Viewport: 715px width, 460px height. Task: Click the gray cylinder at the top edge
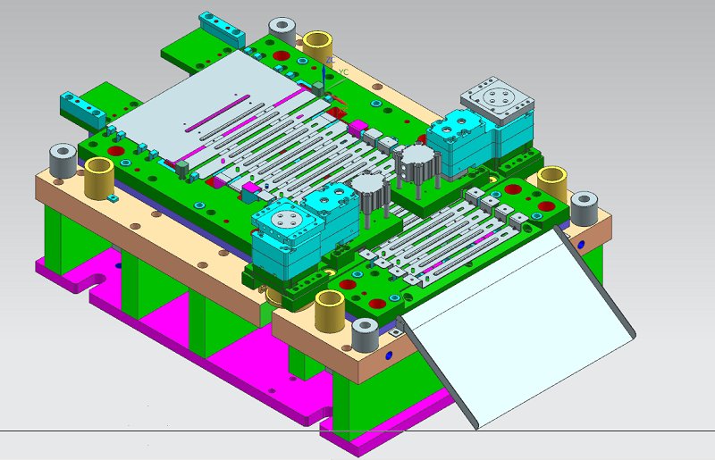point(283,28)
